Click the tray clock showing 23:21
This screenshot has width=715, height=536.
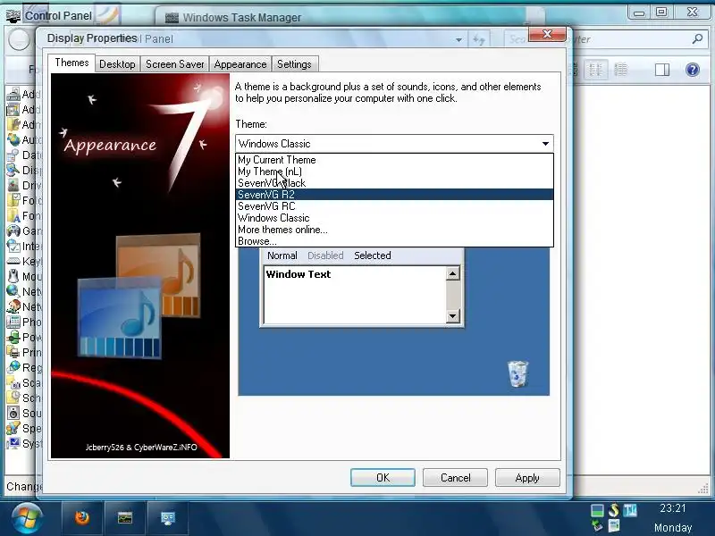(673, 508)
